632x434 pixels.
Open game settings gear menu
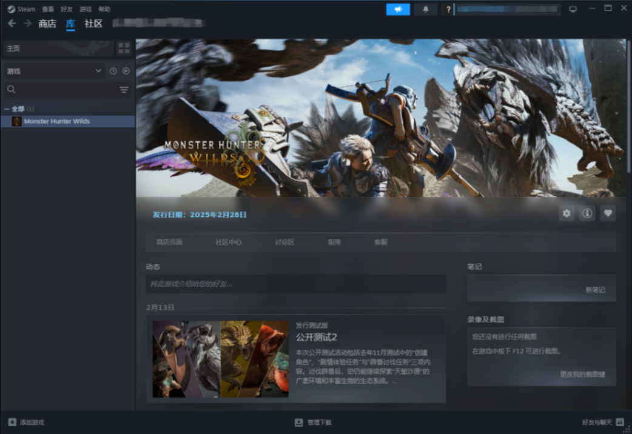[566, 213]
